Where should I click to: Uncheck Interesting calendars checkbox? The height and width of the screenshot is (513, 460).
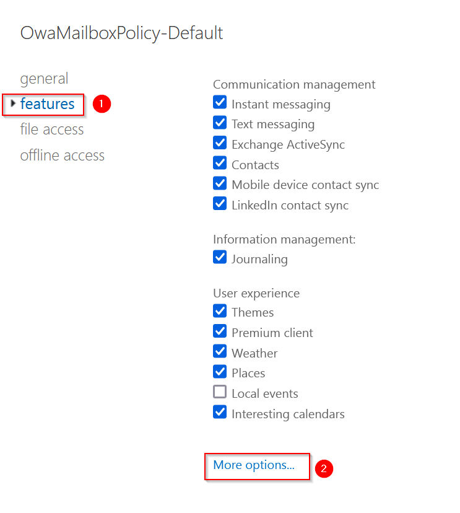tap(220, 412)
